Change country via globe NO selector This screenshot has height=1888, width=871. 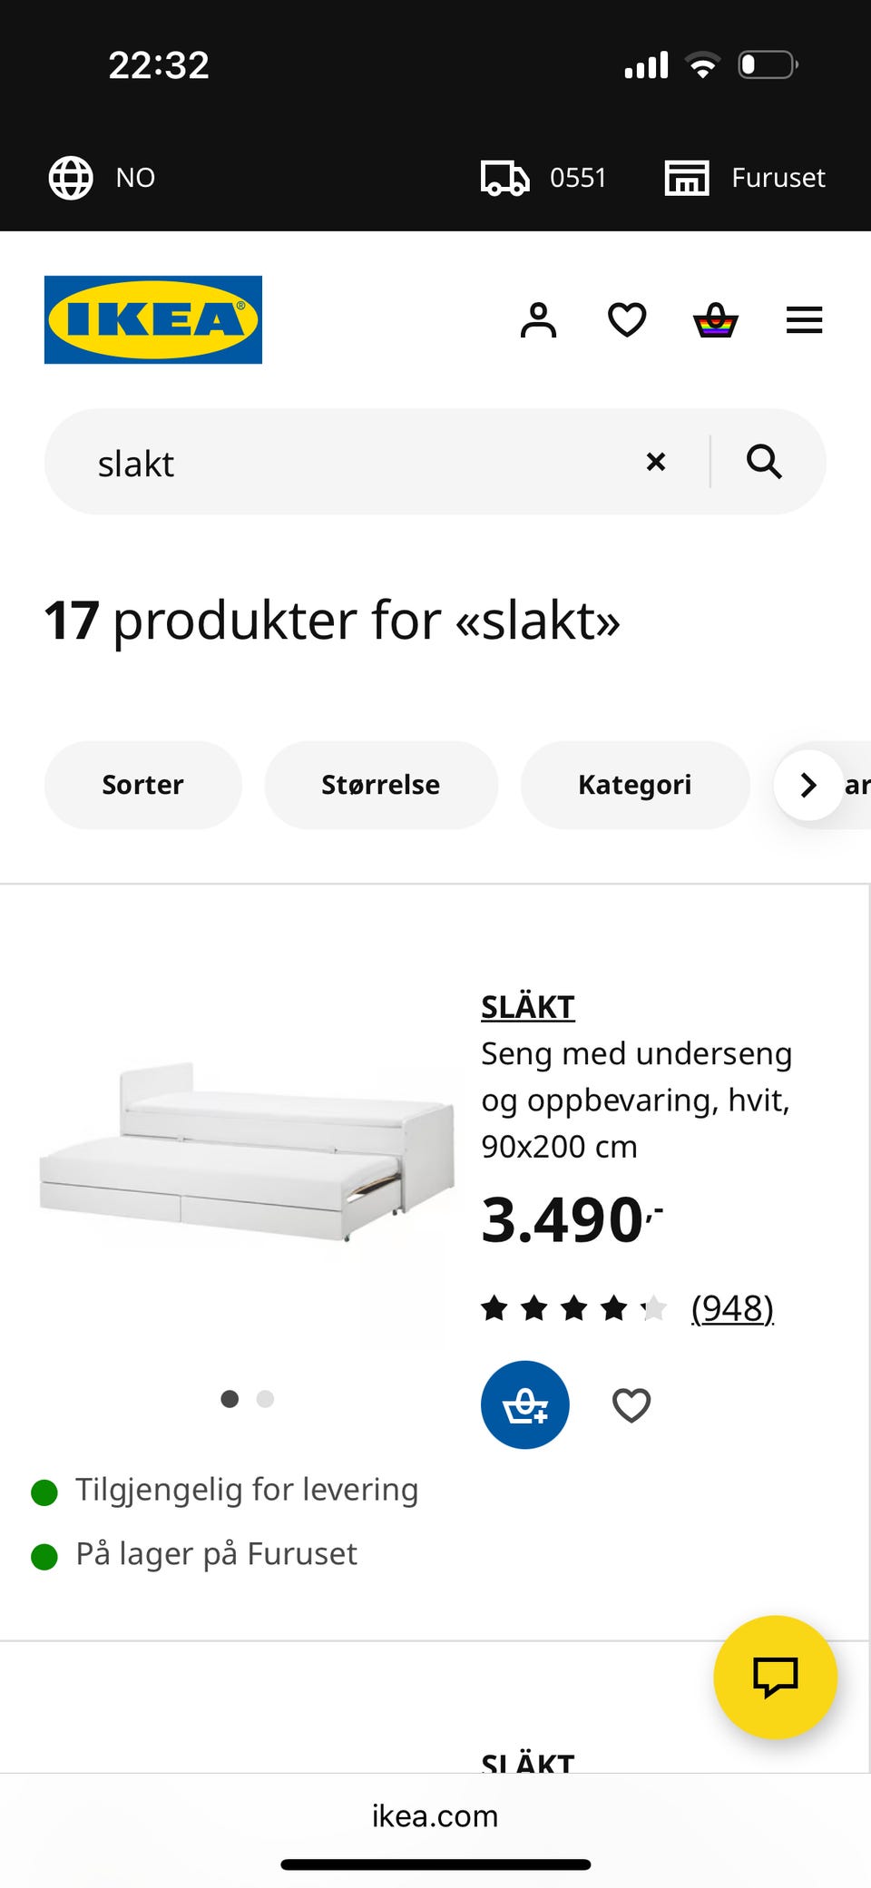tap(102, 177)
